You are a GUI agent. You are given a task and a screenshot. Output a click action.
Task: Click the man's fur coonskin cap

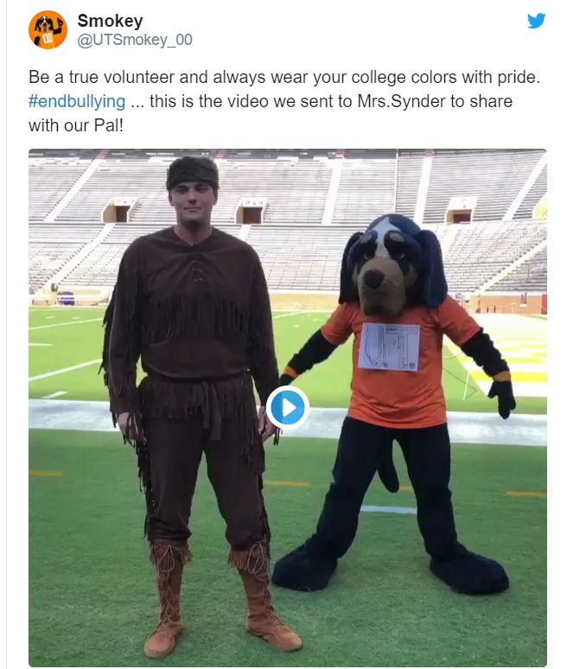point(192,171)
